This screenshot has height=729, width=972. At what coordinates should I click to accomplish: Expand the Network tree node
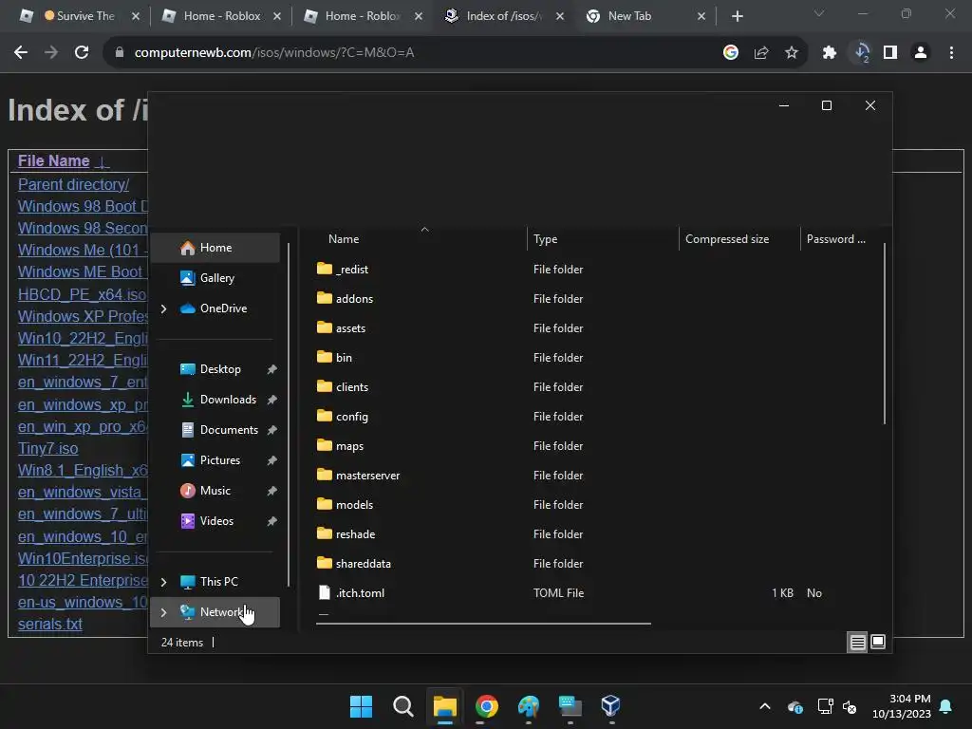[163, 612]
